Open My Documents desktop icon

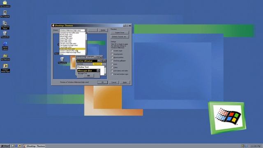[5, 4]
